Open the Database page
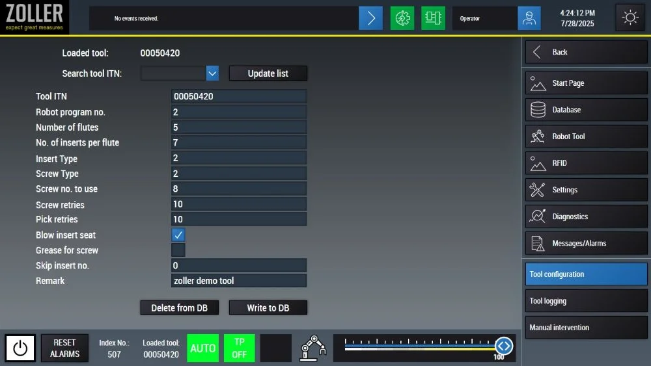Screen dimensions: 651x366 point(586,110)
